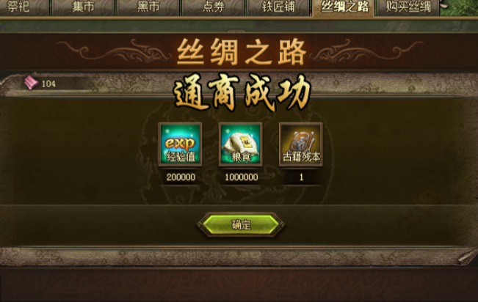Image resolution: width=478 pixels, height=302 pixels.
Task: Select the 点券 tab
Action: [x=214, y=7]
